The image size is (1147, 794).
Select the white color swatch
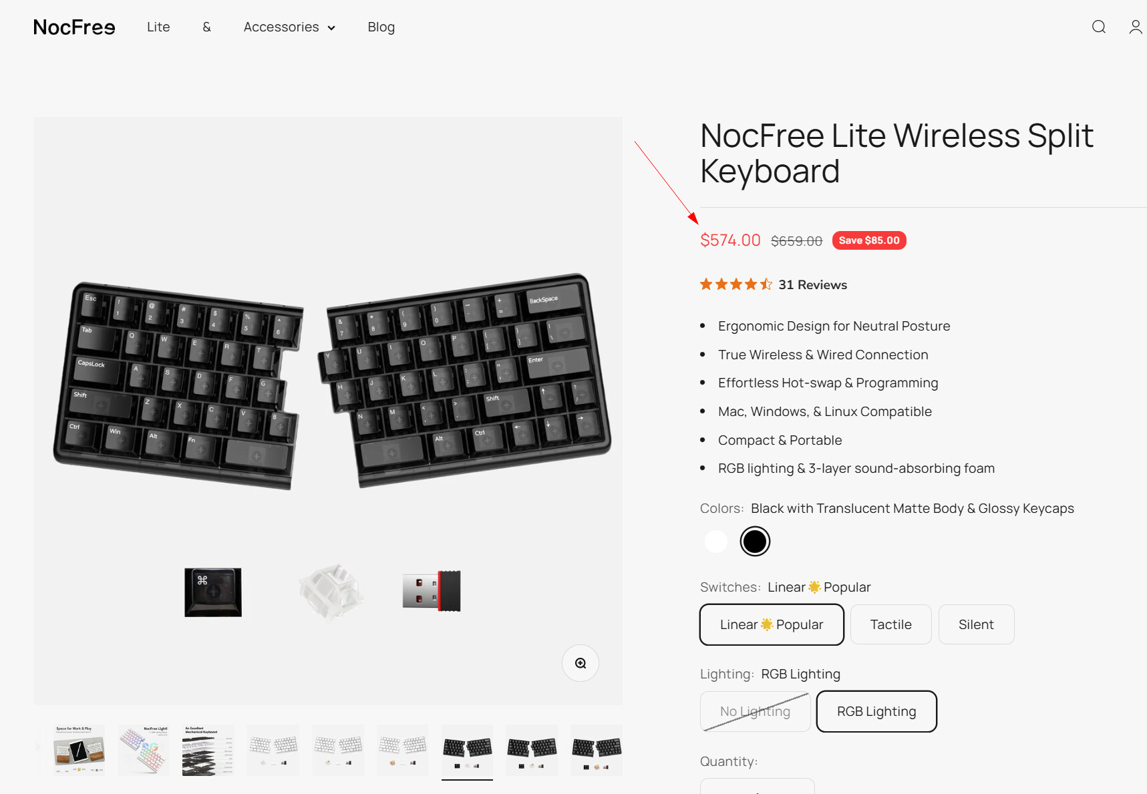click(715, 541)
